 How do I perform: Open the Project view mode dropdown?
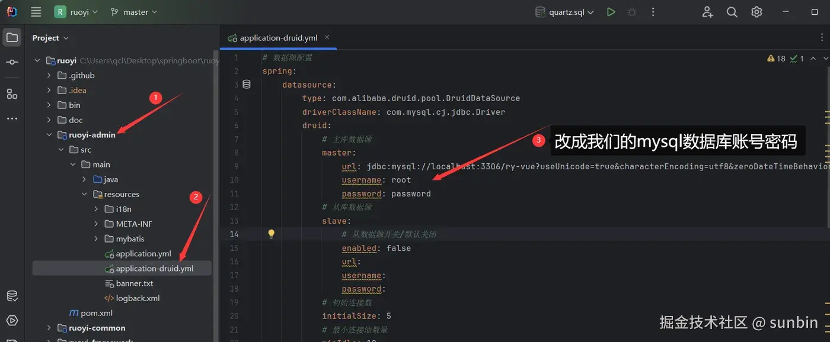pyautogui.click(x=50, y=38)
